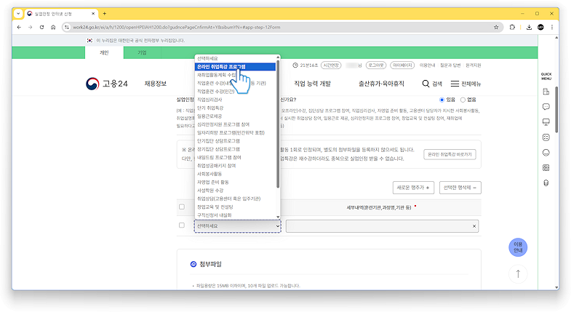Pick 취업성공패키지 참여 from list
This screenshot has height=312, width=571.
235,166
